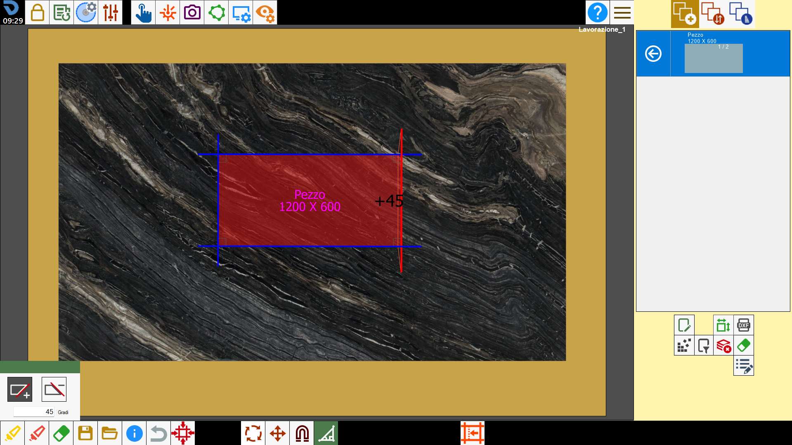
Task: Select the red swap pieces tab icon
Action: pos(713,14)
